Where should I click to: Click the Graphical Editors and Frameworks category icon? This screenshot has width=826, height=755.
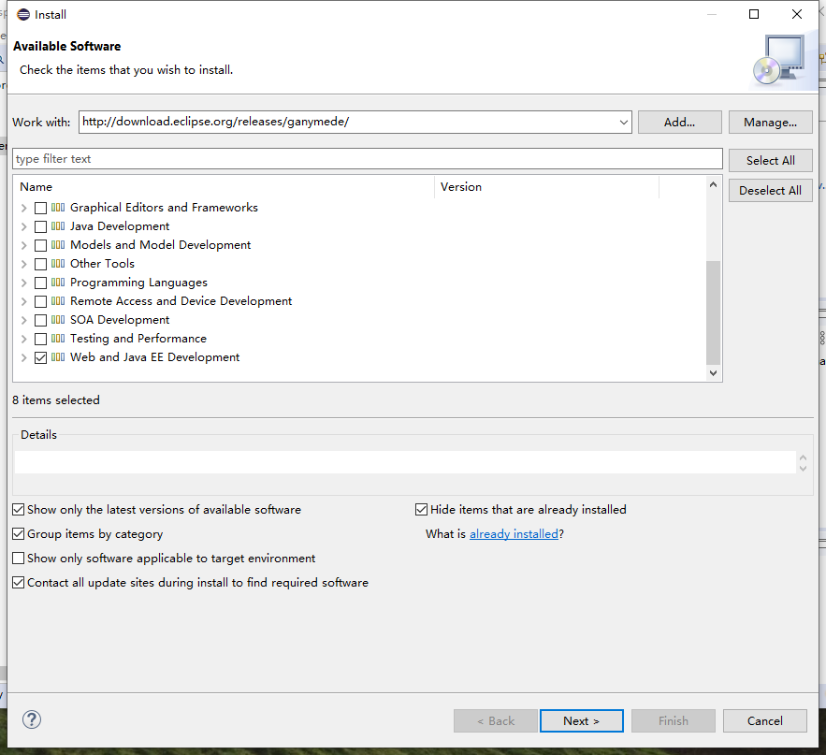click(58, 208)
